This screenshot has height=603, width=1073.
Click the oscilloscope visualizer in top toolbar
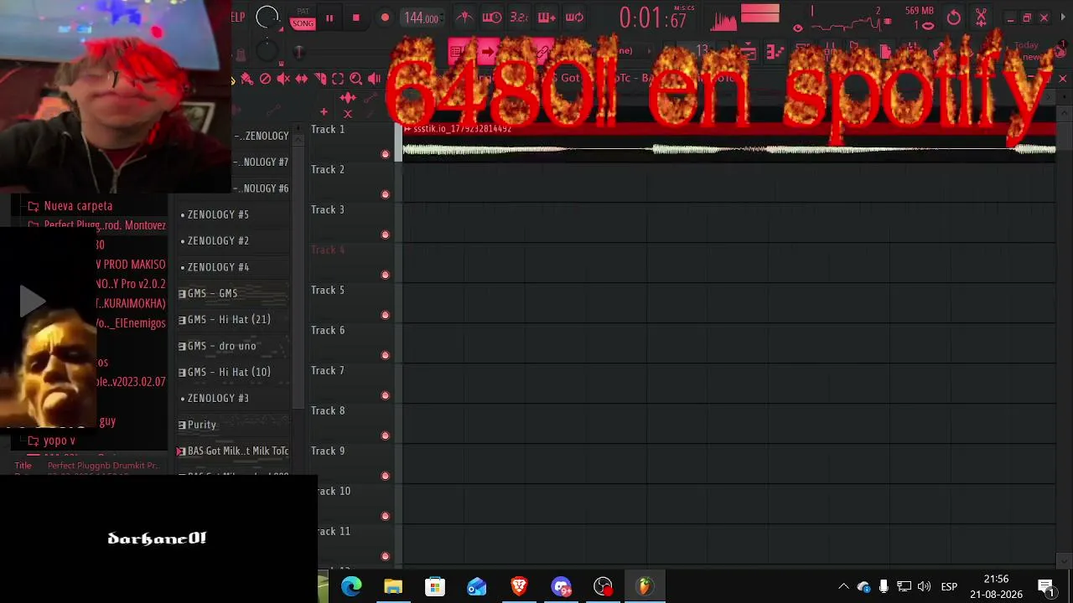pos(724,19)
